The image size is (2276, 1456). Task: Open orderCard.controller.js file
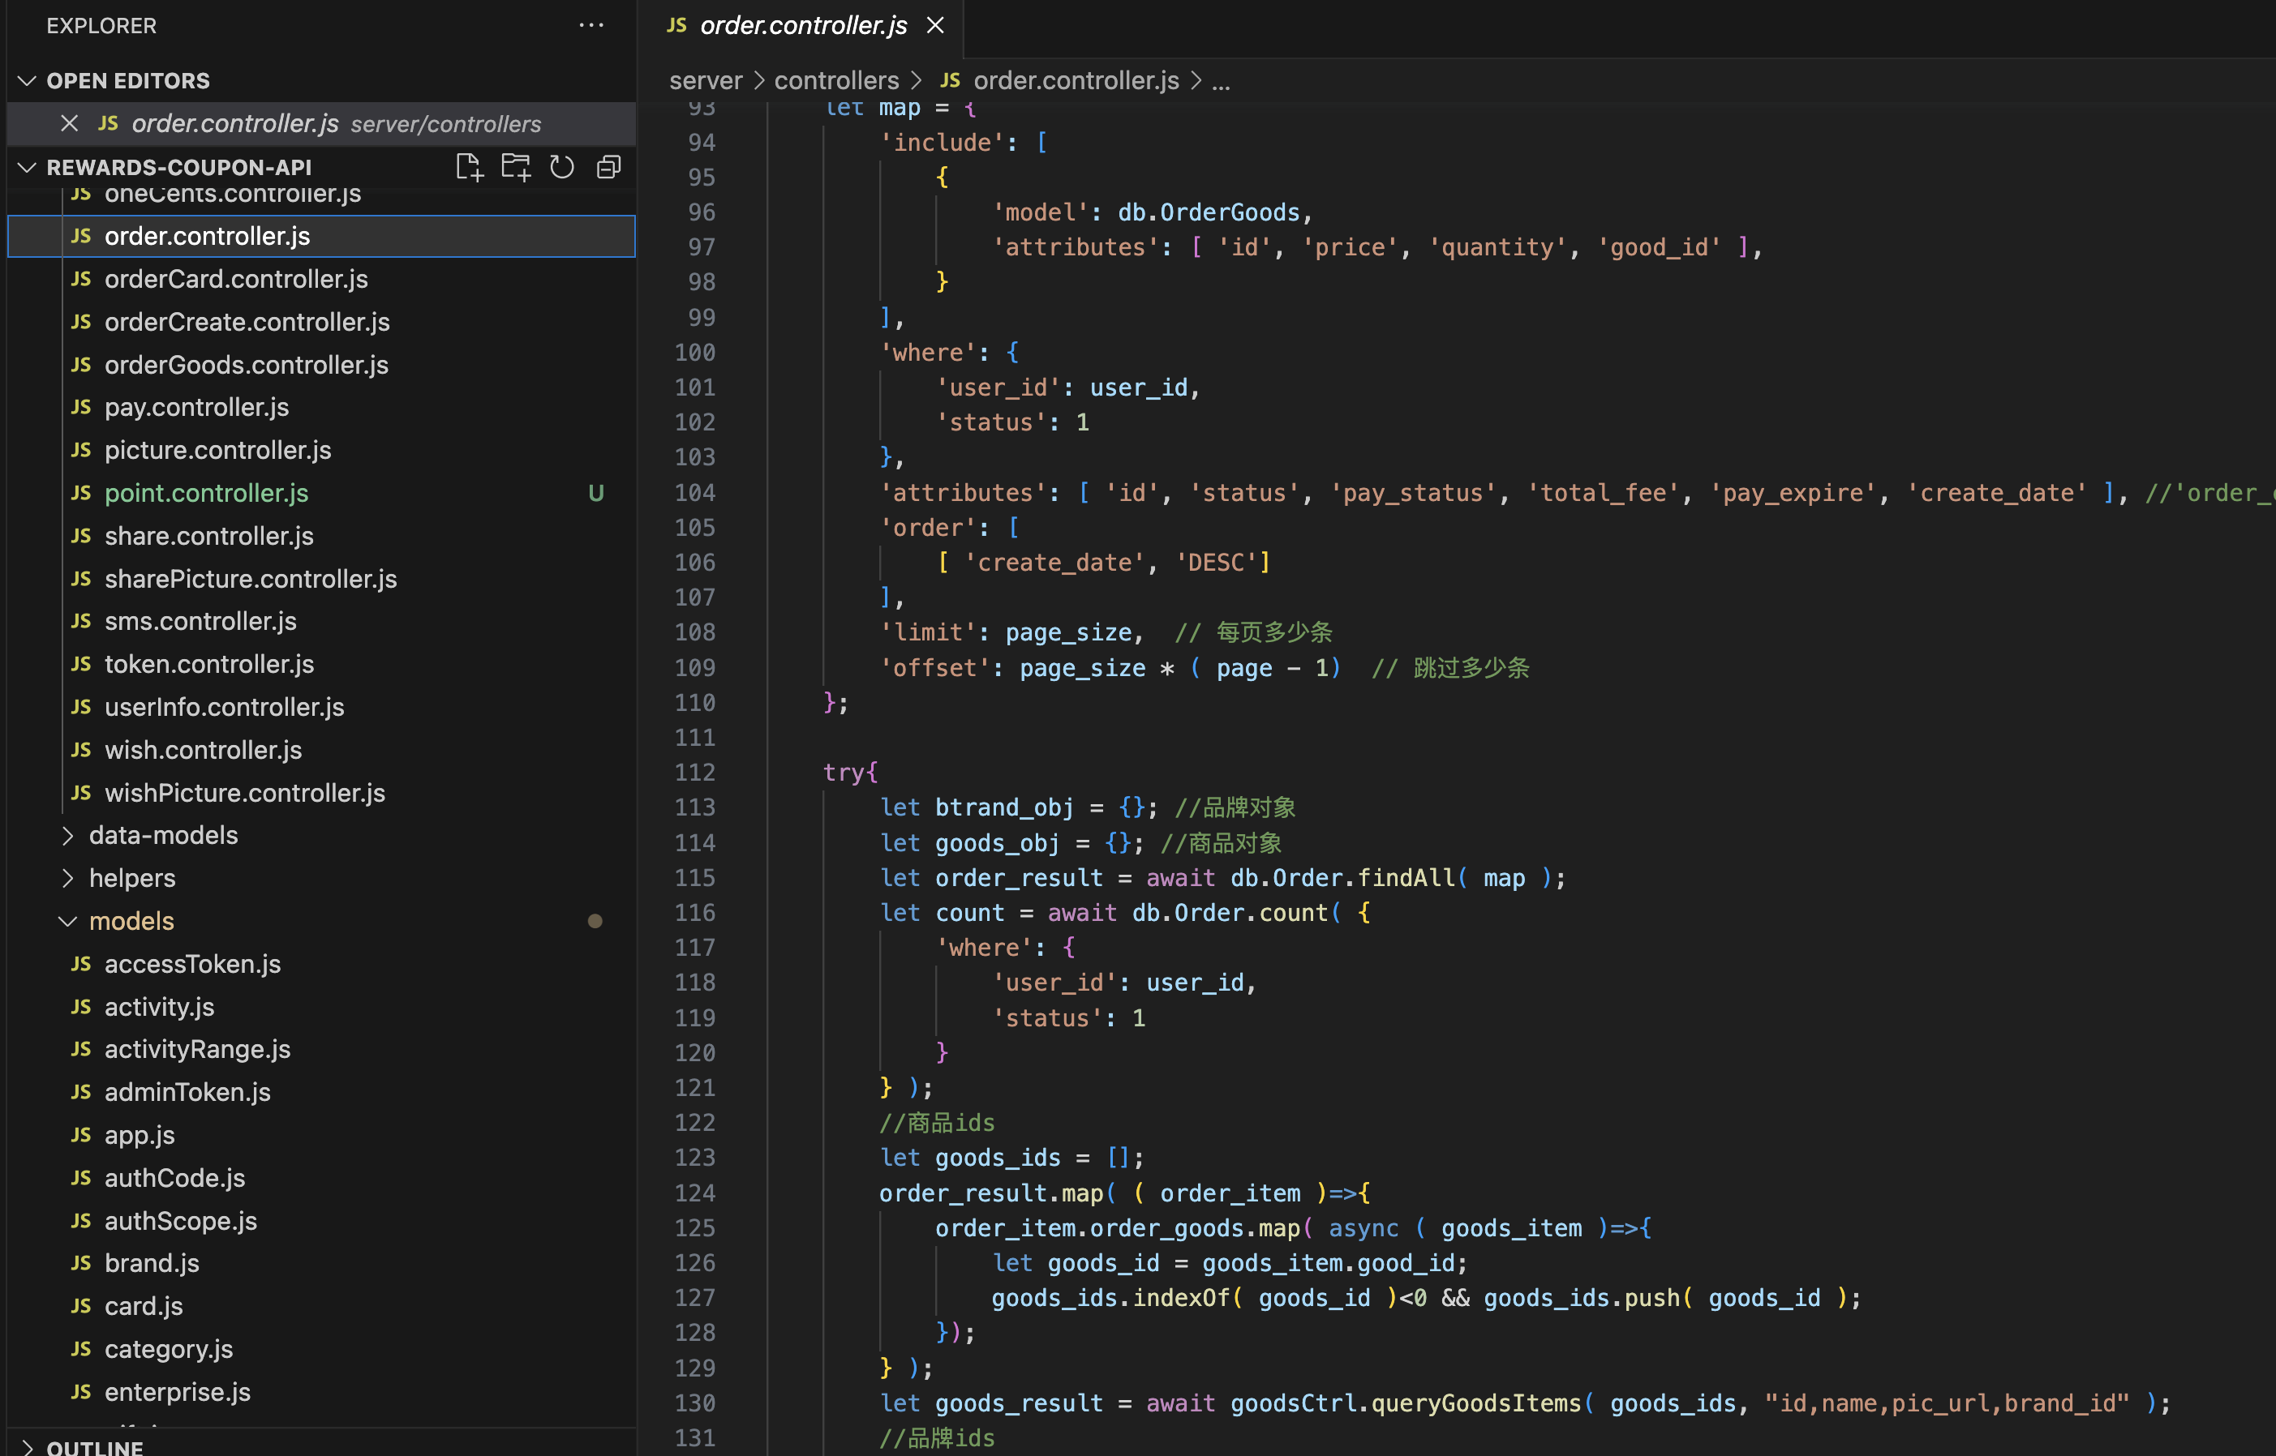pos(322,279)
